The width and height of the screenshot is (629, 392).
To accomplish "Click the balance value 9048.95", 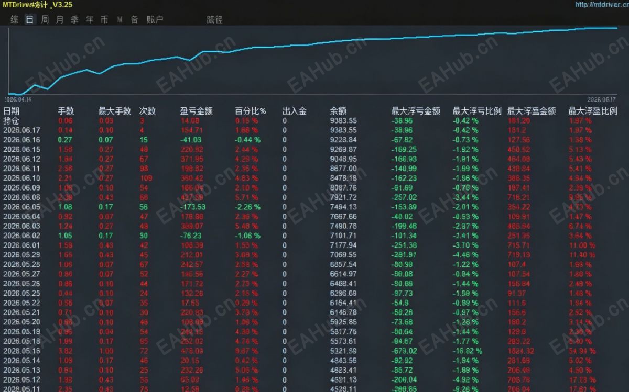I will (x=343, y=159).
